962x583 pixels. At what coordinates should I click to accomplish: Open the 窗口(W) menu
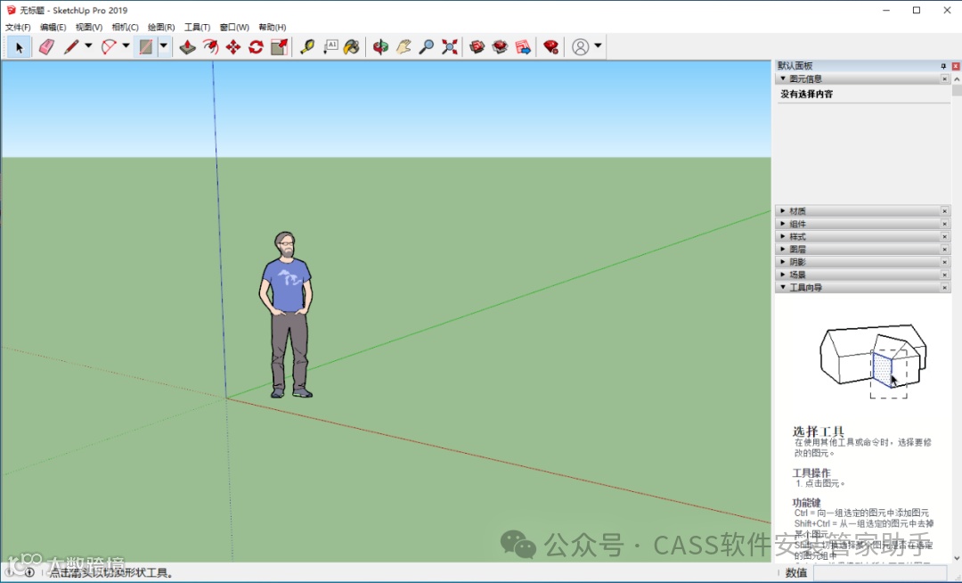click(x=234, y=27)
